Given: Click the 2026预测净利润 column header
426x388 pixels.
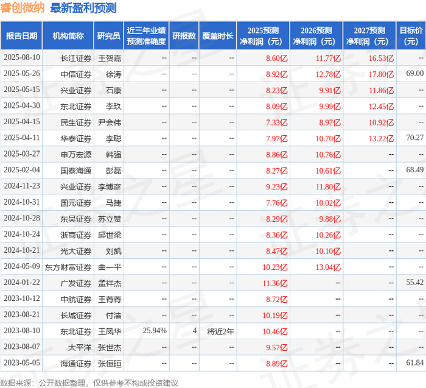Looking at the screenshot, I should pyautogui.click(x=316, y=35).
